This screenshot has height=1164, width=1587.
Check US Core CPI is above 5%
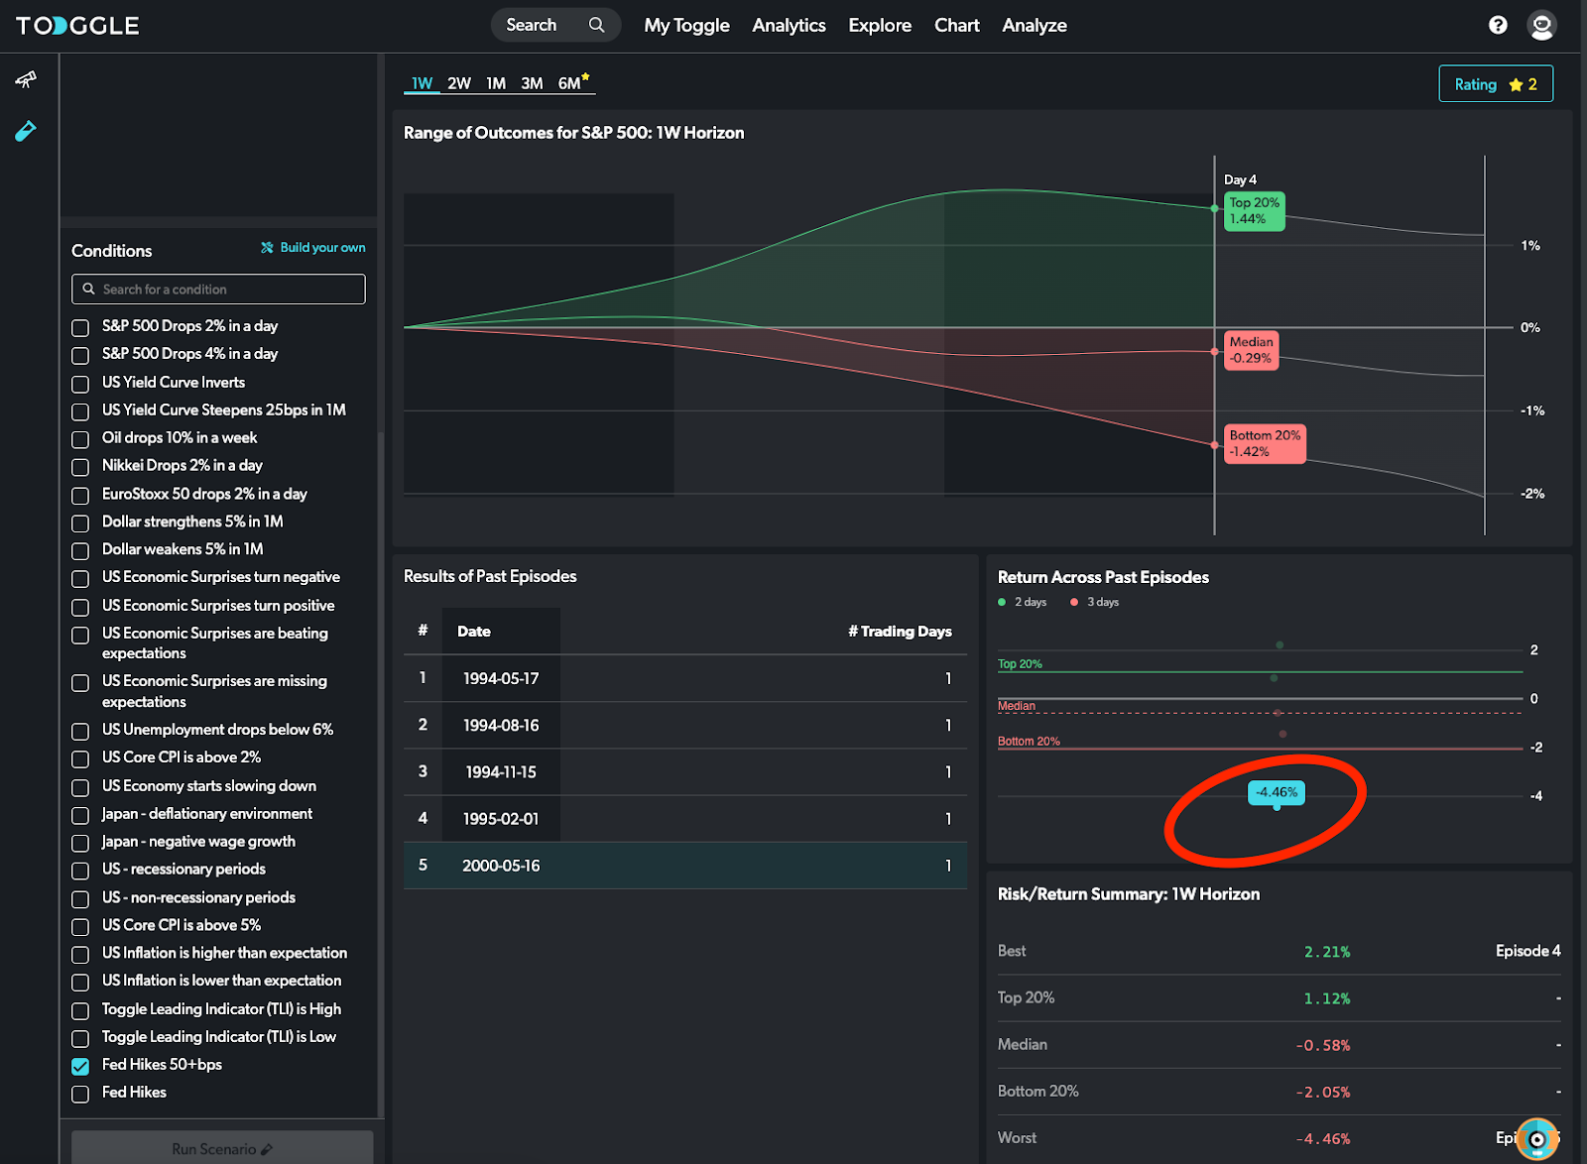tap(80, 926)
